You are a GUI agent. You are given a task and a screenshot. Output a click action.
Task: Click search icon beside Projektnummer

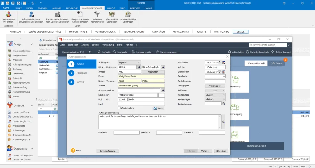point(224,104)
